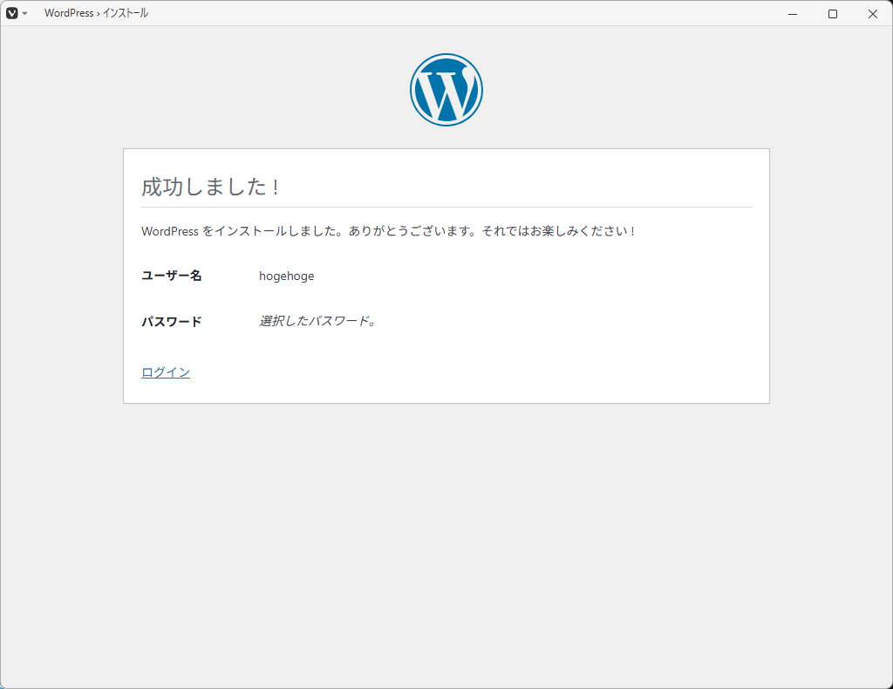Click the パスワード label
The image size is (893, 689).
coord(172,321)
